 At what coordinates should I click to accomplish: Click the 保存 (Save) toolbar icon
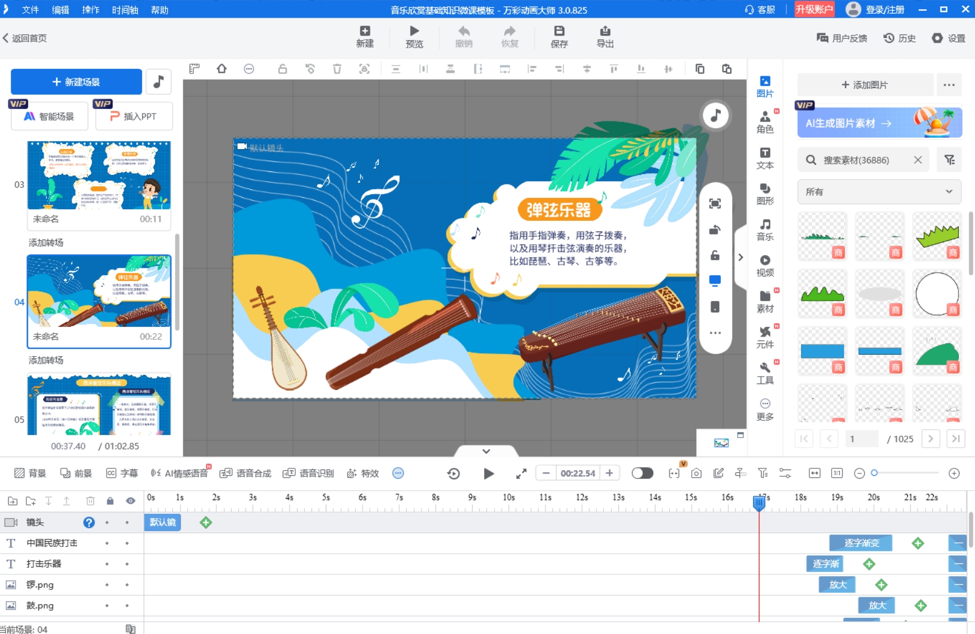pos(559,37)
